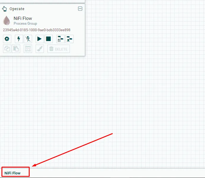Stop the flow with the square button
Screen dimensions: 205x178
48,39
